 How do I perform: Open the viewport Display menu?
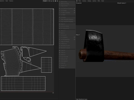point(89,1)
